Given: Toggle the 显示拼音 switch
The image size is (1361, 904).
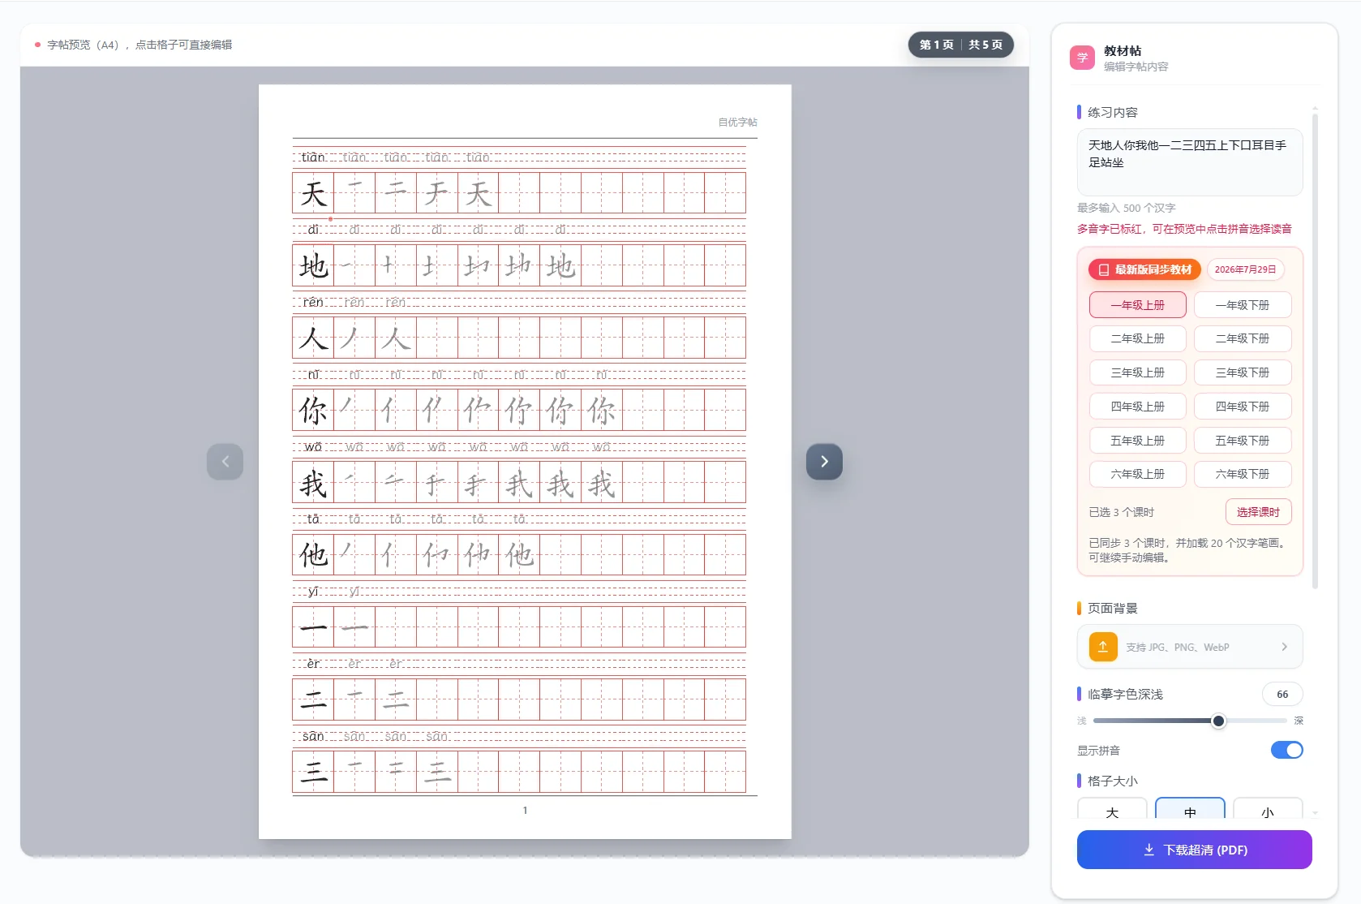Looking at the screenshot, I should click(x=1286, y=750).
